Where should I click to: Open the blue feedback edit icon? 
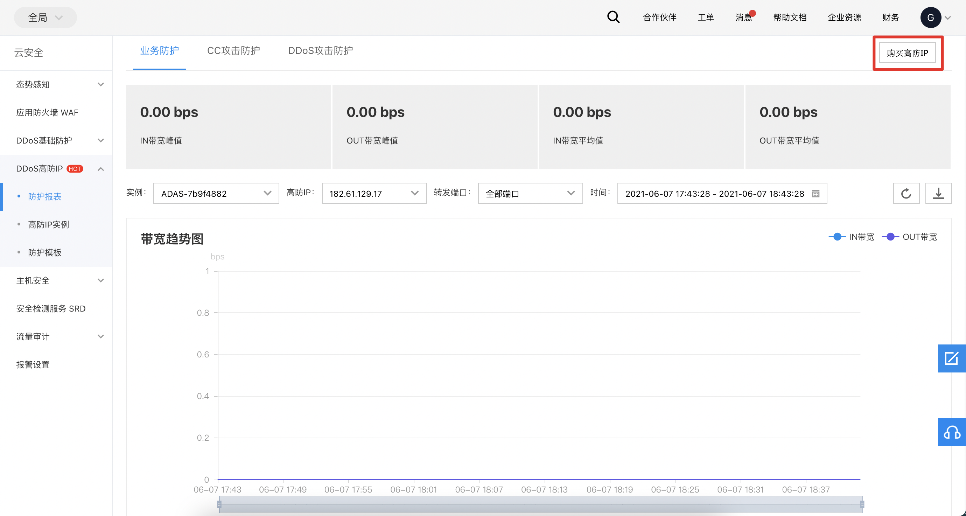coord(952,358)
